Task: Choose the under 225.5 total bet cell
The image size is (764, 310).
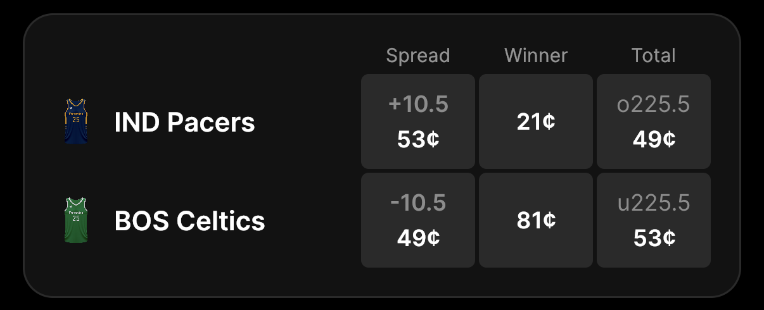Action: pos(654,220)
